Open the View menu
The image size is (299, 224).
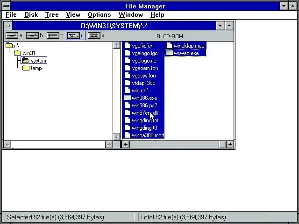coord(73,14)
